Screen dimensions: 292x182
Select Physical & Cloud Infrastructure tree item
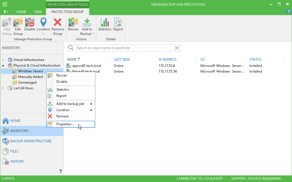point(37,65)
